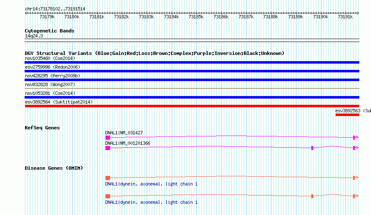Click the 73190k ruler tick label
Image resolution: width=371 pixels, height=215 pixels.
321,17
